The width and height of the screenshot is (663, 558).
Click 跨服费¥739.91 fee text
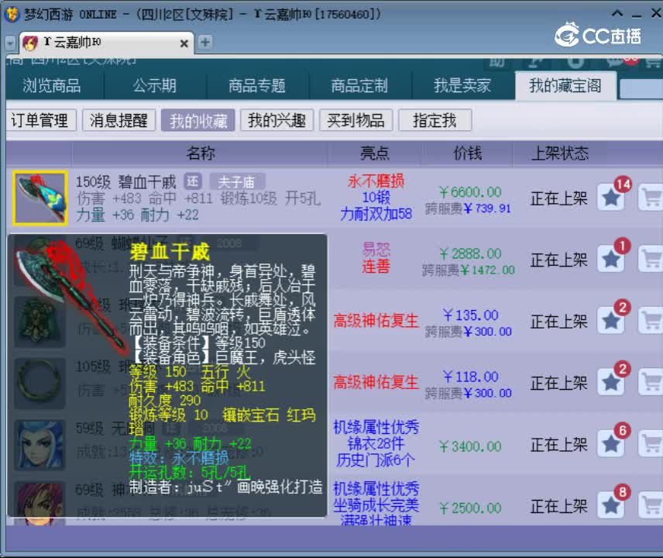tap(468, 208)
